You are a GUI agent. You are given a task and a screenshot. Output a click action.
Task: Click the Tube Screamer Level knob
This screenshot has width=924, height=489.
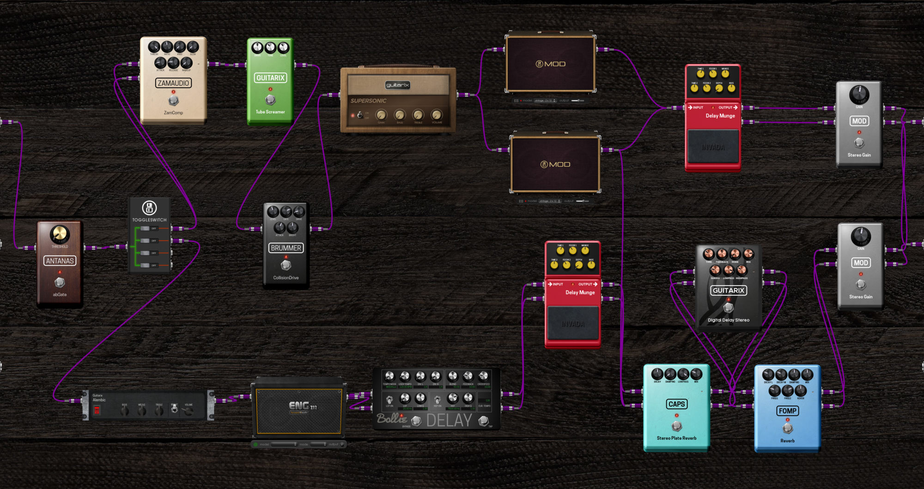click(x=283, y=48)
